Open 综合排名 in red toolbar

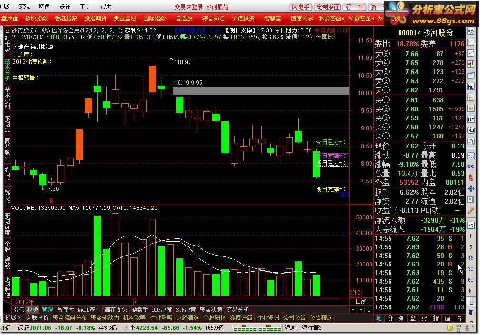click(213, 19)
